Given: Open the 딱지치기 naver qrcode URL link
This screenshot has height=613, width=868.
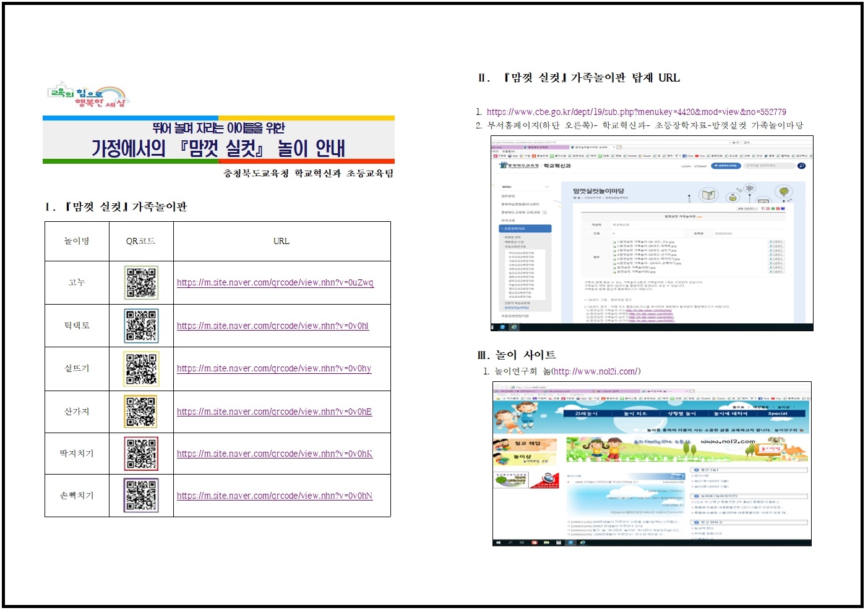Looking at the screenshot, I should (275, 454).
